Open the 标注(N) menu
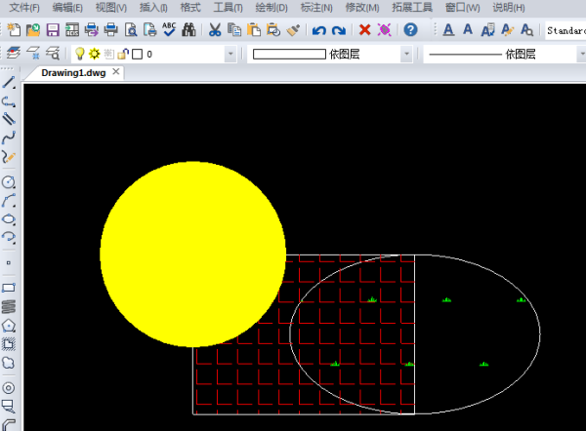 (316, 8)
